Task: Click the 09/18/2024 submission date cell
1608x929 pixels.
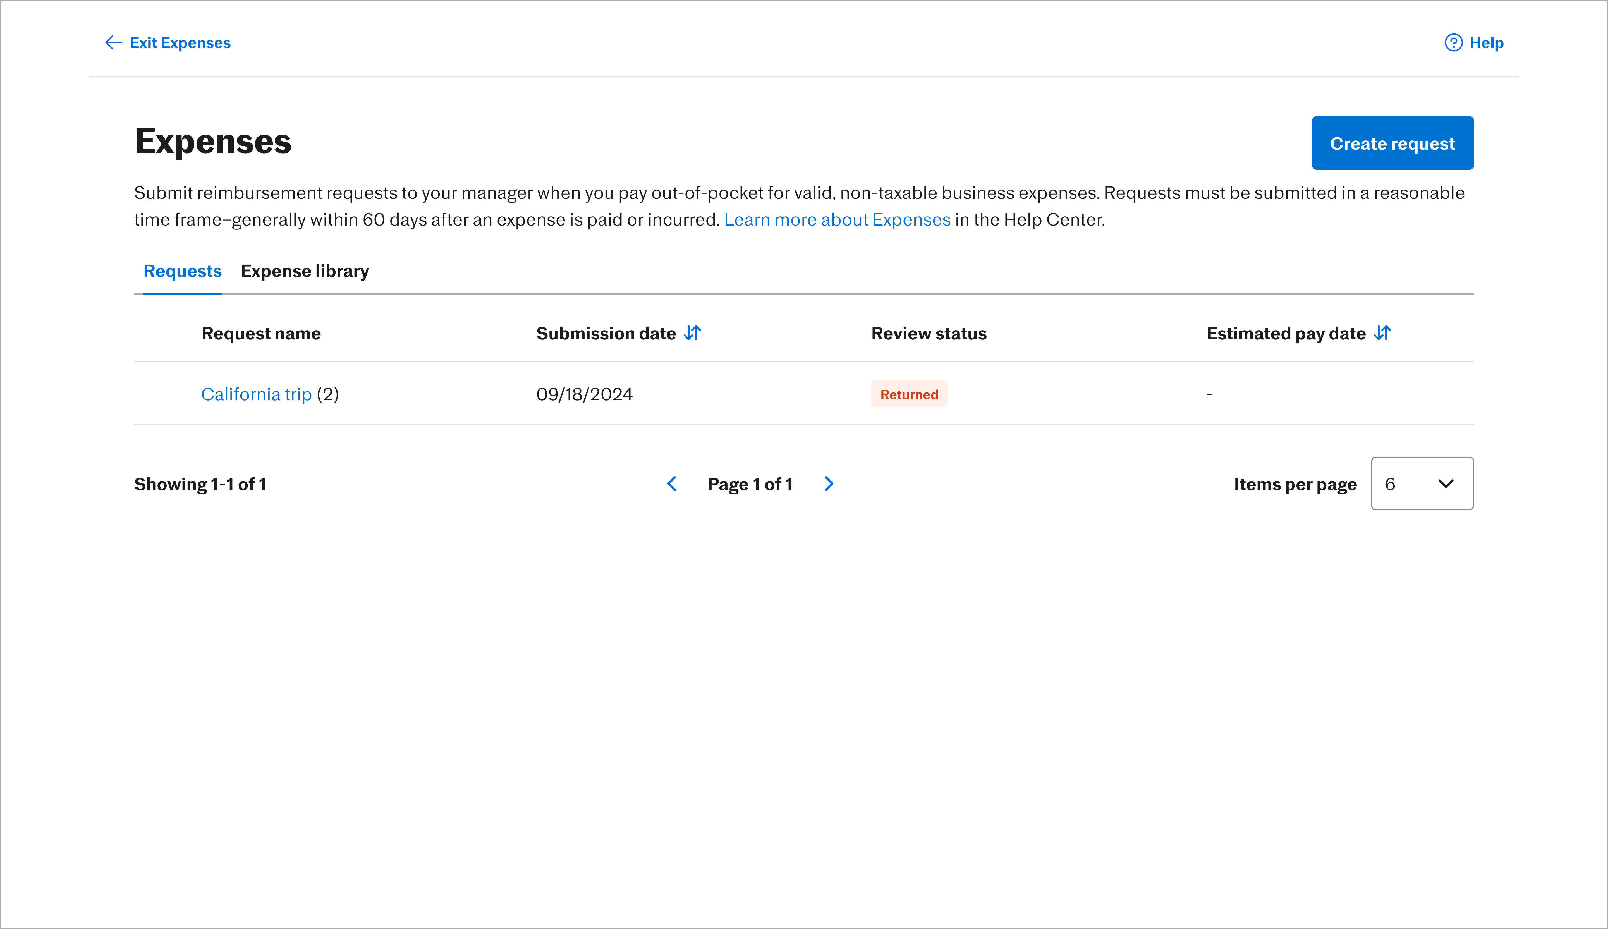Action: (x=585, y=394)
